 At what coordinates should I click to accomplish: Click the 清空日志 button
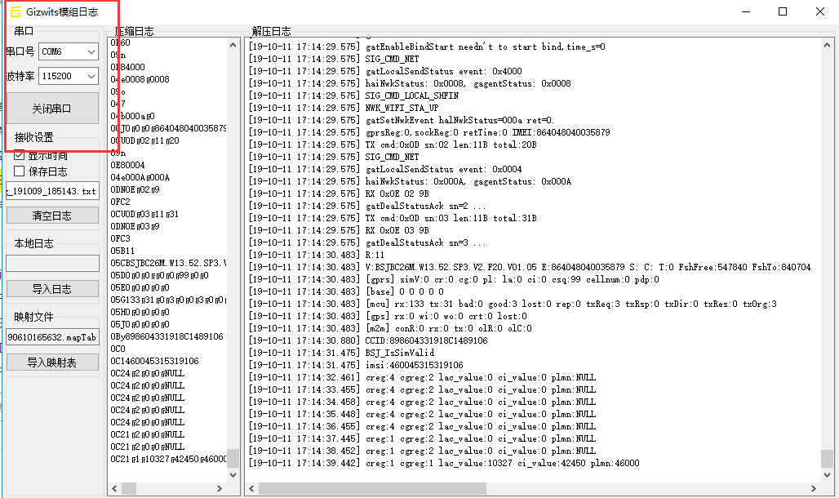(52, 216)
